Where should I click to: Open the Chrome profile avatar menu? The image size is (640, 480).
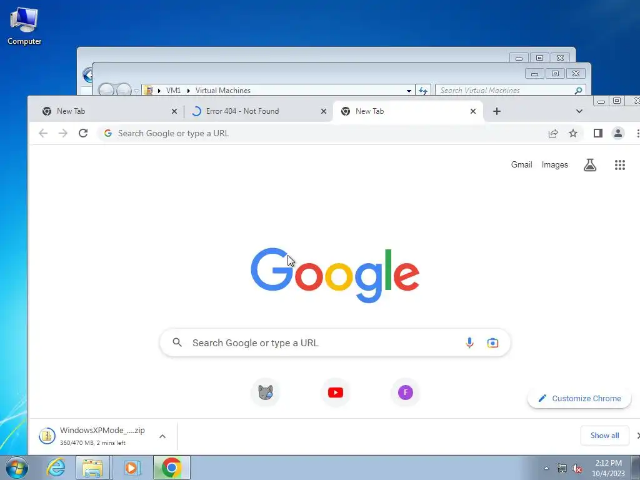coord(618,133)
